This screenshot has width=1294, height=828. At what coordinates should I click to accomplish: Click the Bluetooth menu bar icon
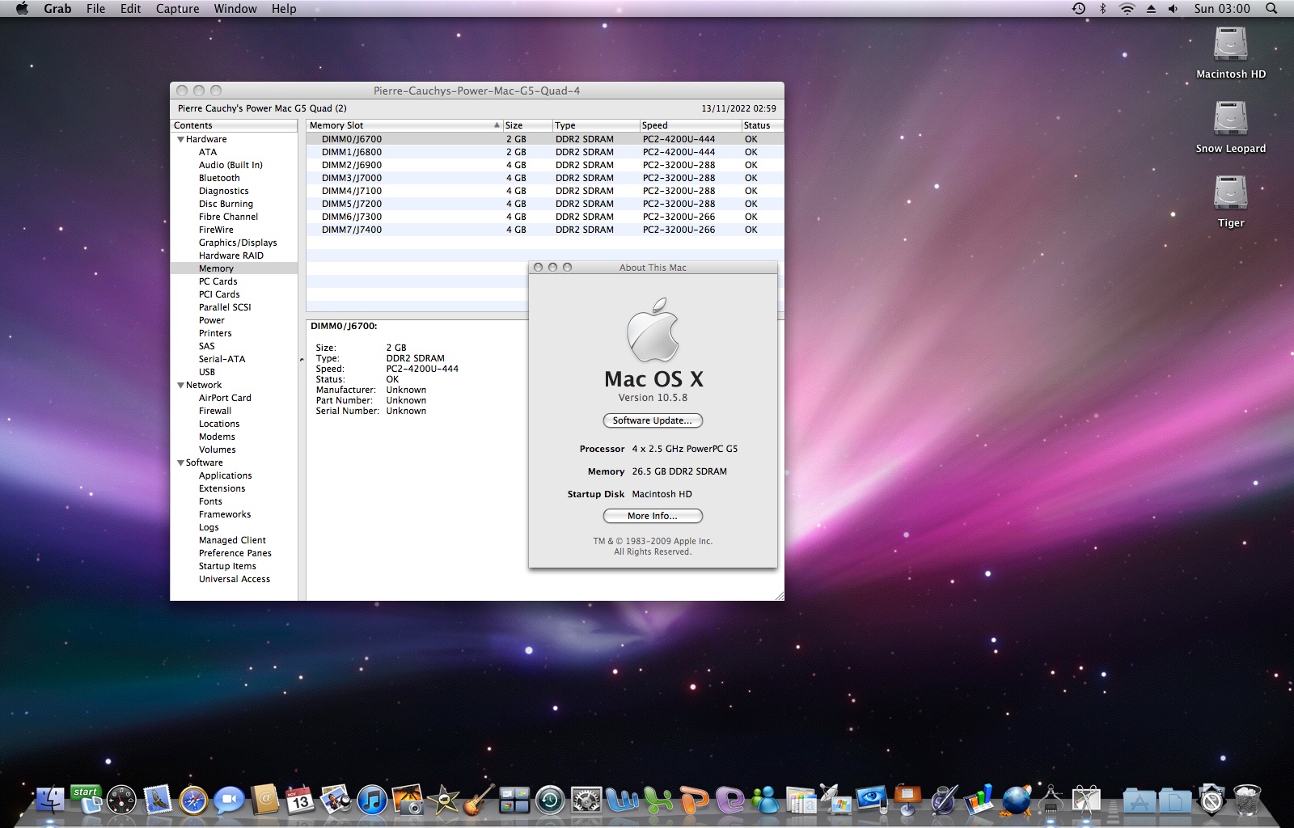(1102, 9)
